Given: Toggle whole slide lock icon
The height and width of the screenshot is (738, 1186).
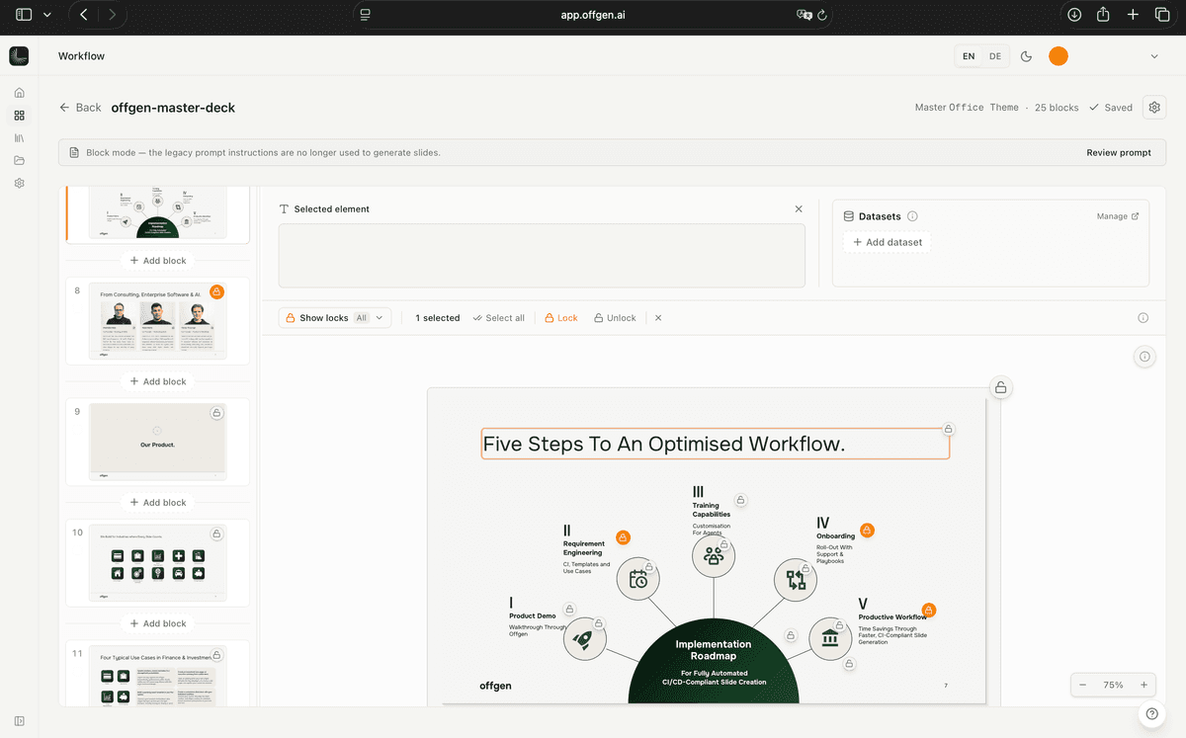Looking at the screenshot, I should tap(1000, 387).
